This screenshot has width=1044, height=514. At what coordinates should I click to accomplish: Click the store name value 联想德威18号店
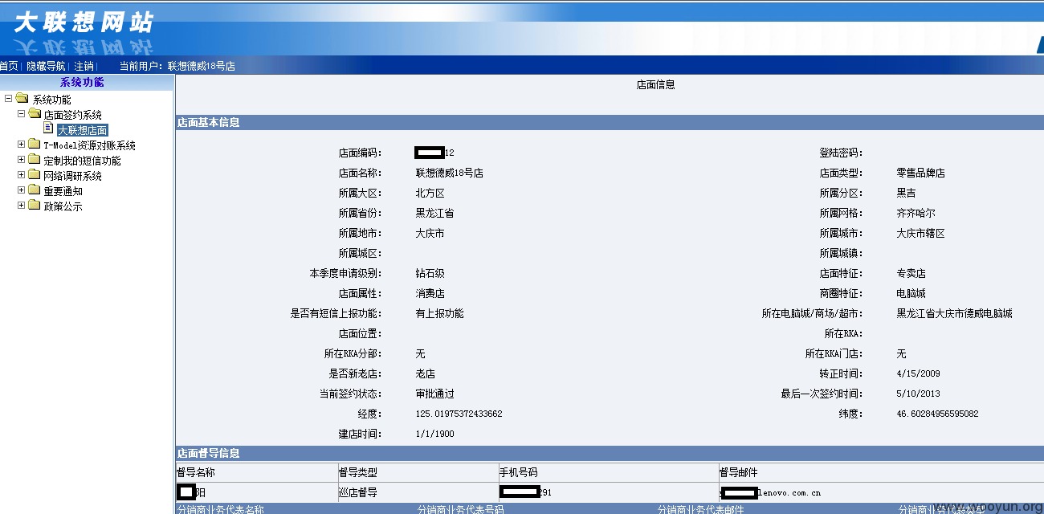449,173
